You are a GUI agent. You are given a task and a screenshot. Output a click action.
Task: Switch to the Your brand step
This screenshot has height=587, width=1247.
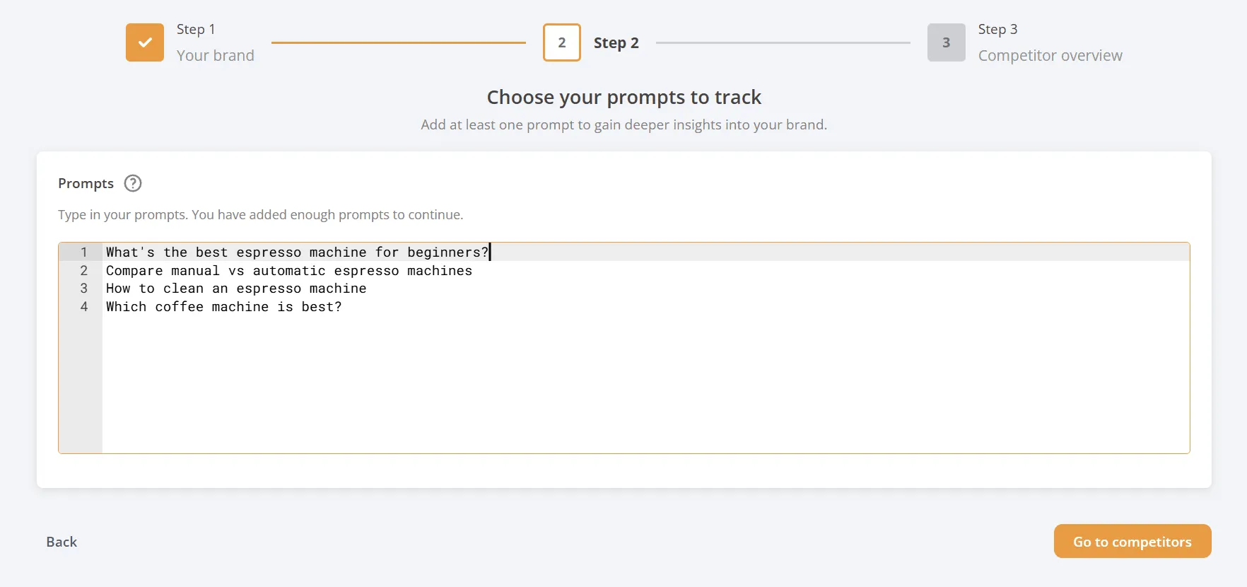click(215, 55)
